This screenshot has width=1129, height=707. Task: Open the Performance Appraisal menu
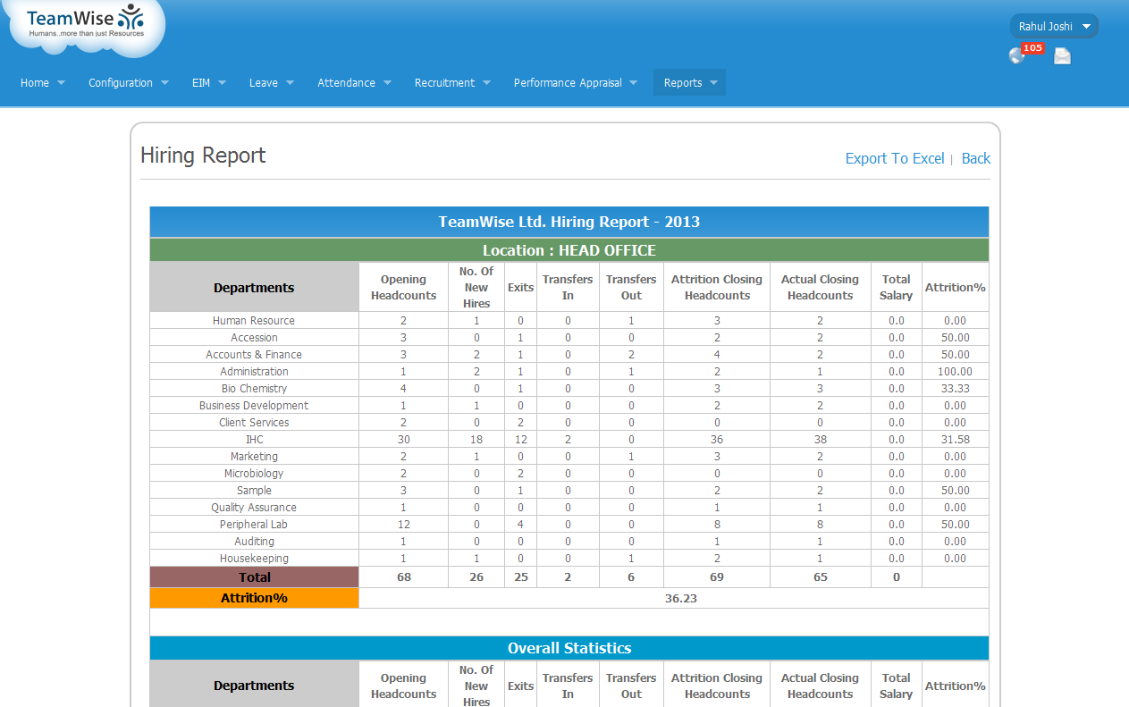click(575, 82)
